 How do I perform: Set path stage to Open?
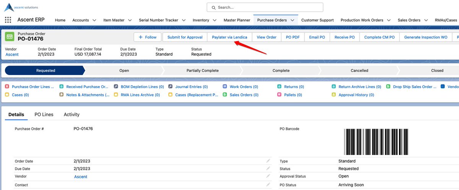coord(124,70)
